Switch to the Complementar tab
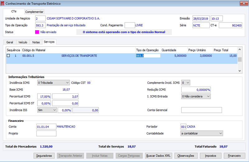 (34, 12)
